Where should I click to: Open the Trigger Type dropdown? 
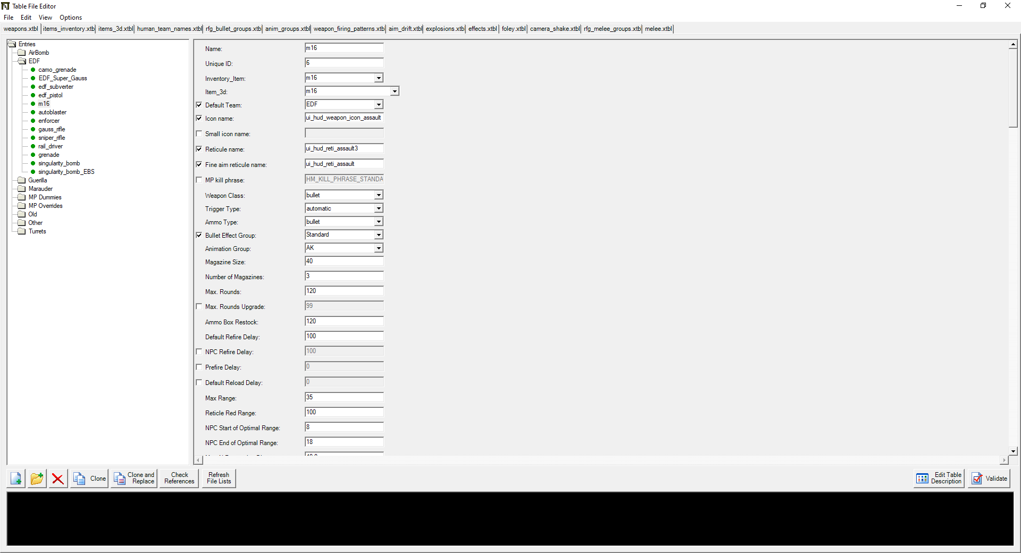coord(379,208)
